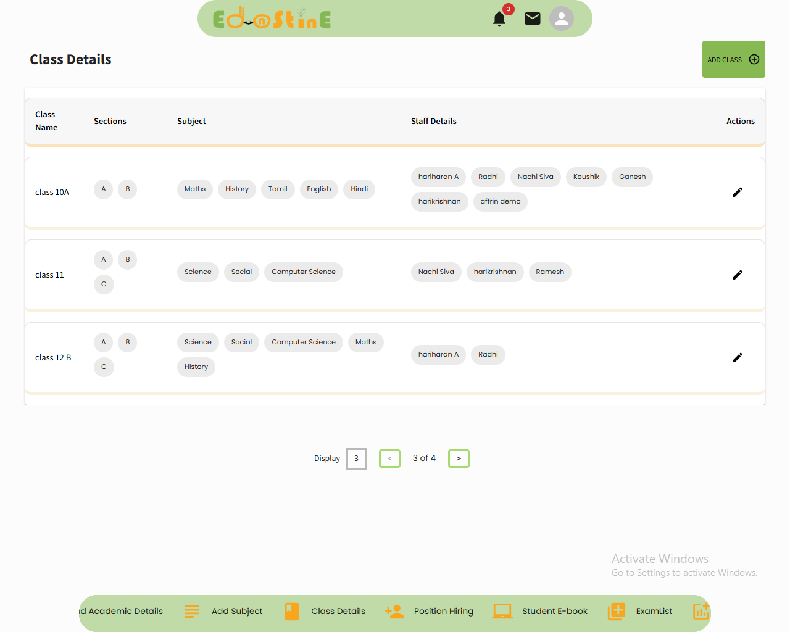
Task: Click Maths subject chip in class 10A
Action: click(x=195, y=189)
